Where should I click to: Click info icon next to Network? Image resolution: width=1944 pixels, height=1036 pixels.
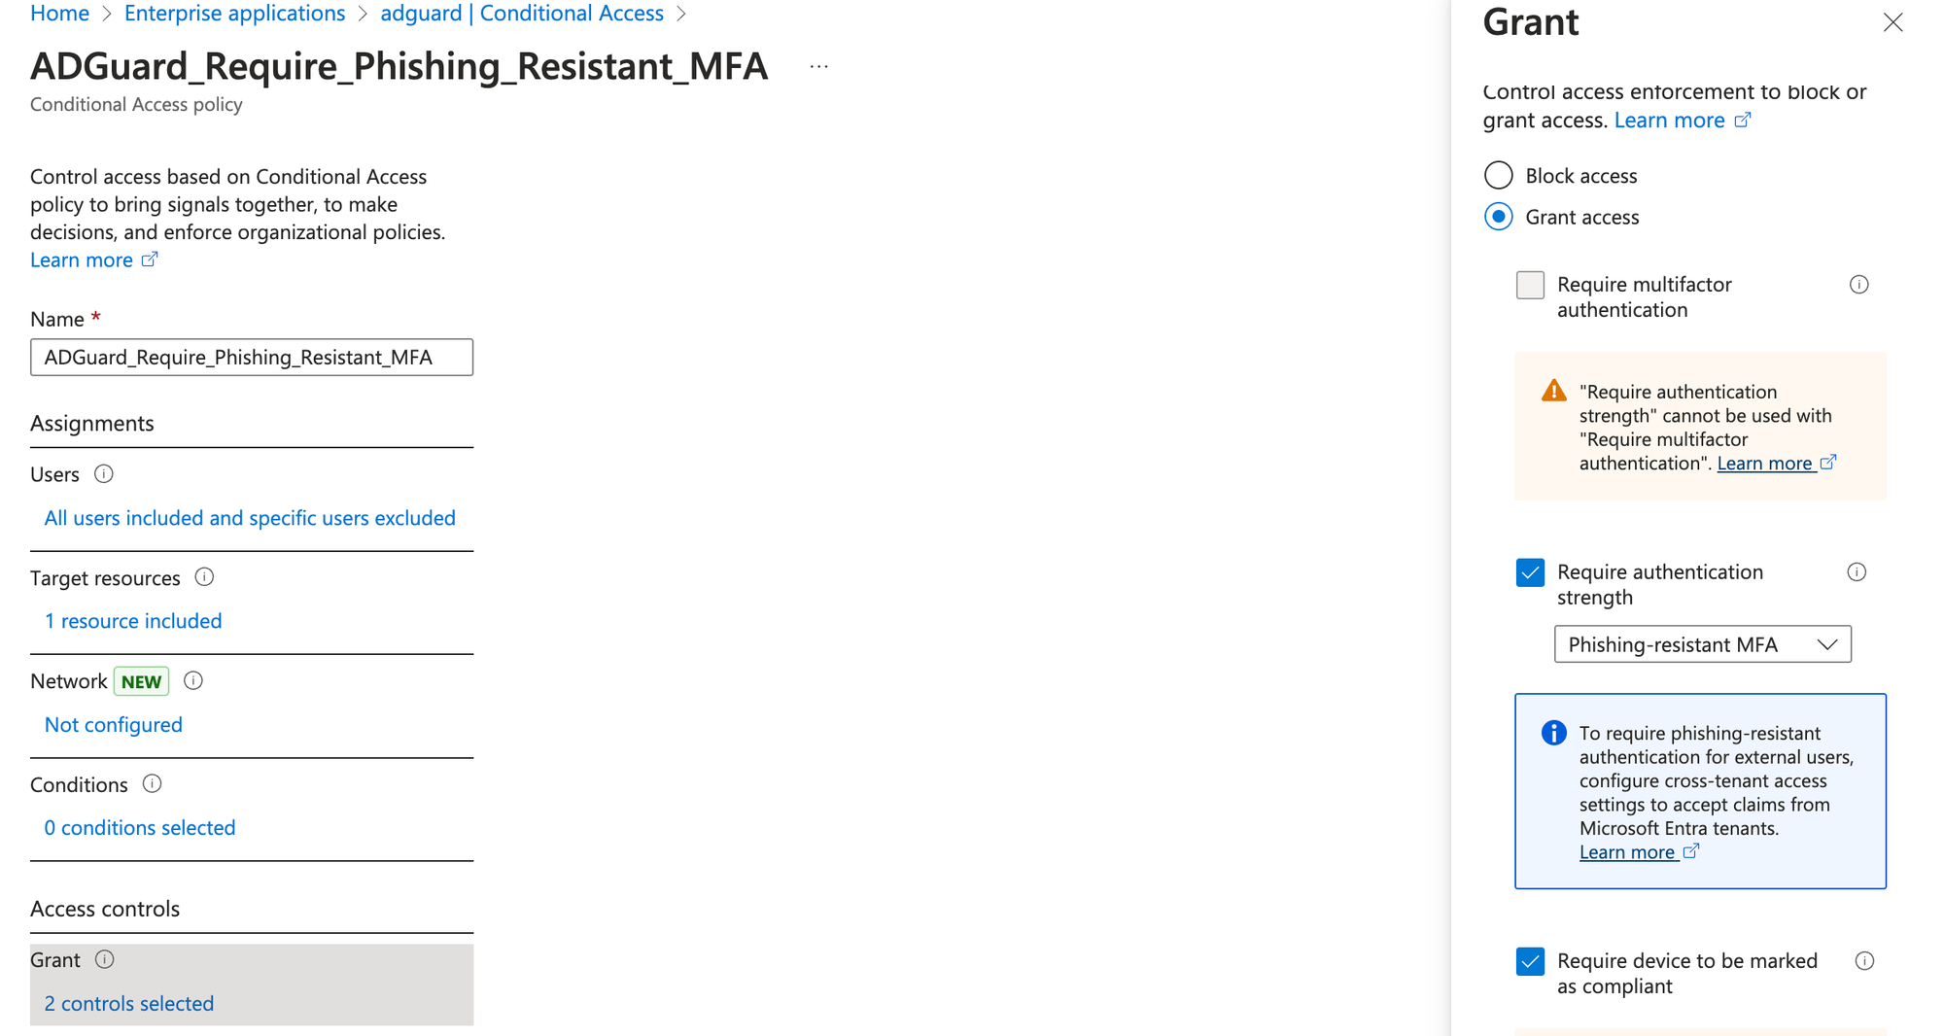click(193, 680)
